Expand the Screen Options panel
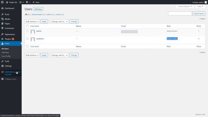This screenshot has height=117, width=208. 185,6
